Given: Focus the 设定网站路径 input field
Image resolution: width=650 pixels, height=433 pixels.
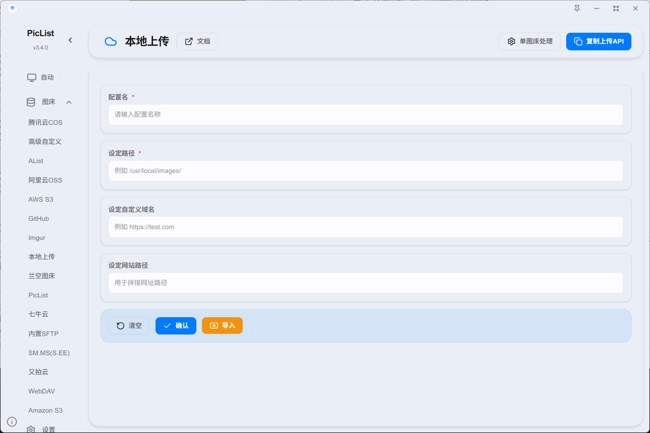Looking at the screenshot, I should click(366, 283).
